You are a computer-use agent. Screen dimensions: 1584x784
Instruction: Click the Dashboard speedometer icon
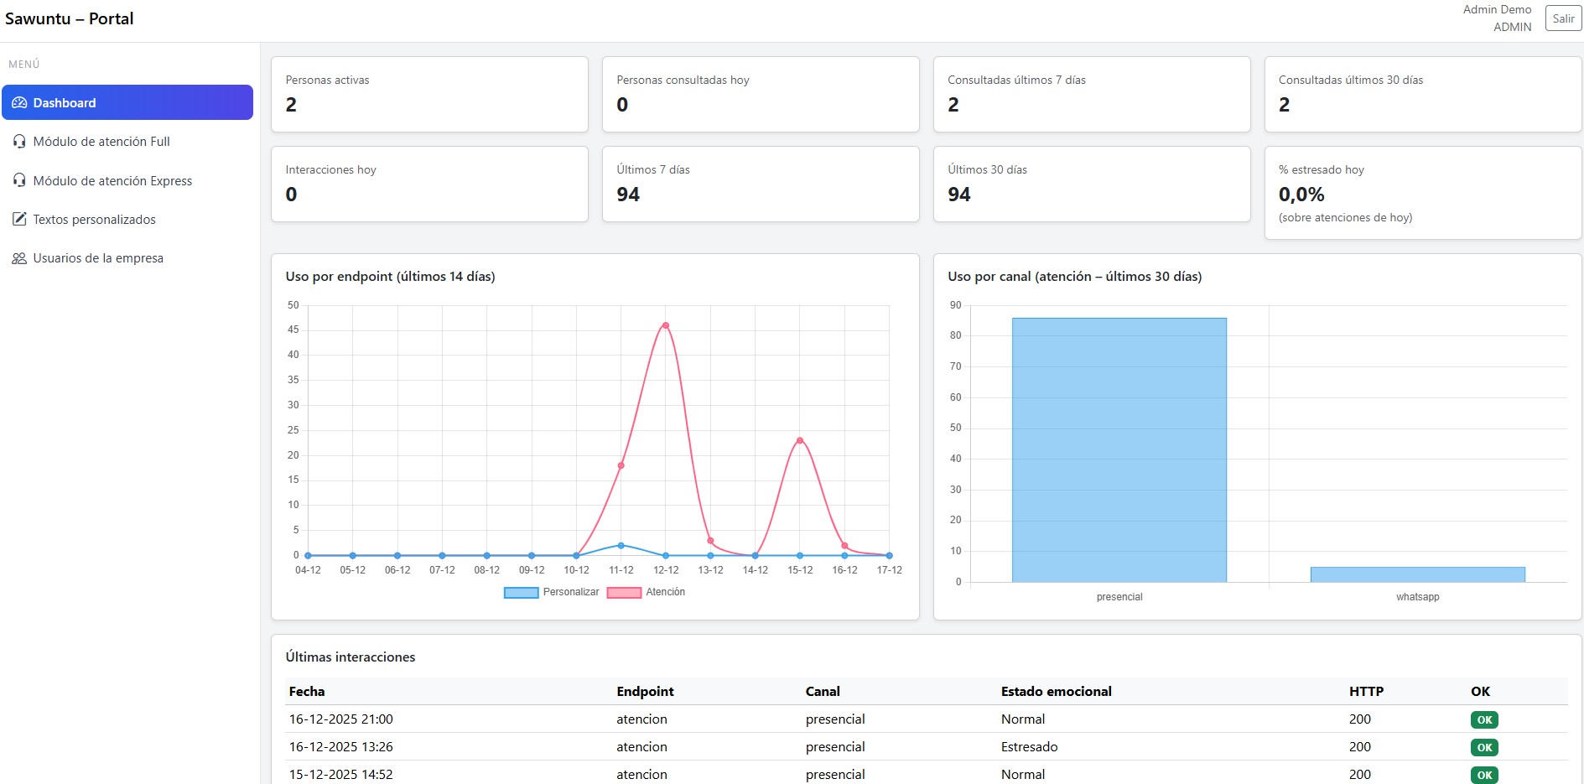(19, 103)
